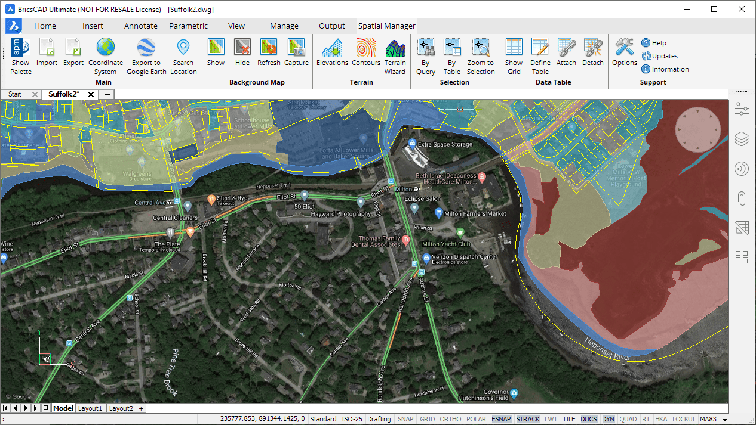Disable DUCS in the status bar
Viewport: 756px width, 425px height.
588,419
